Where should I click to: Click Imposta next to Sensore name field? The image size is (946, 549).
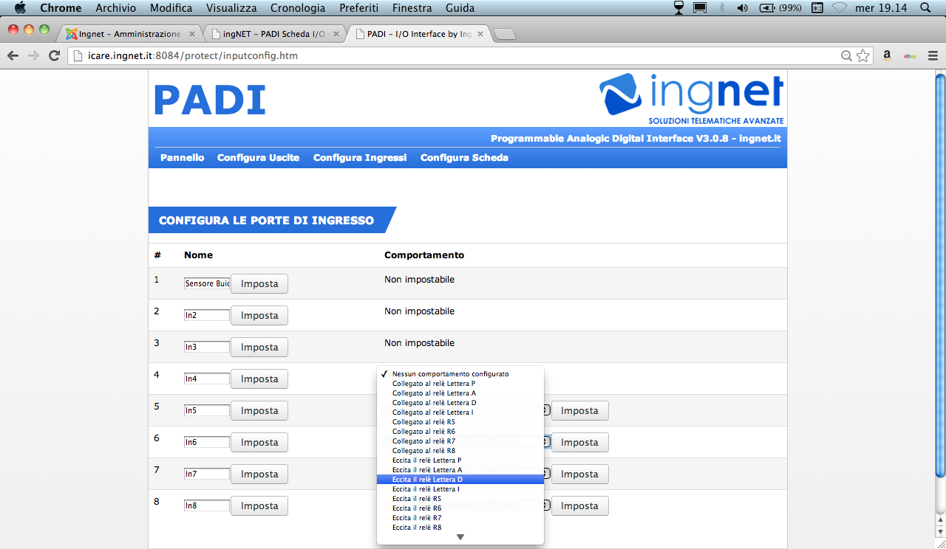259,284
